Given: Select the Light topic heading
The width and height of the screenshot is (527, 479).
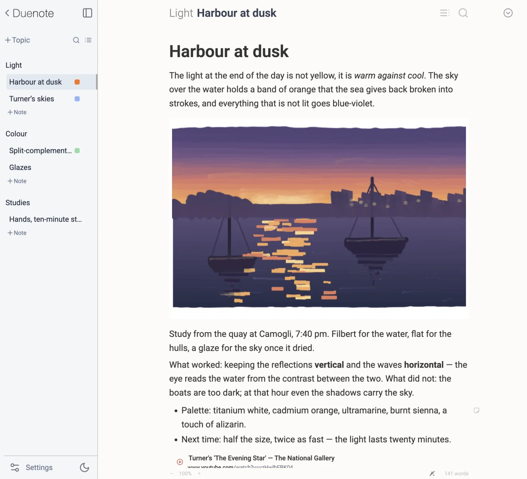Looking at the screenshot, I should click(x=14, y=65).
